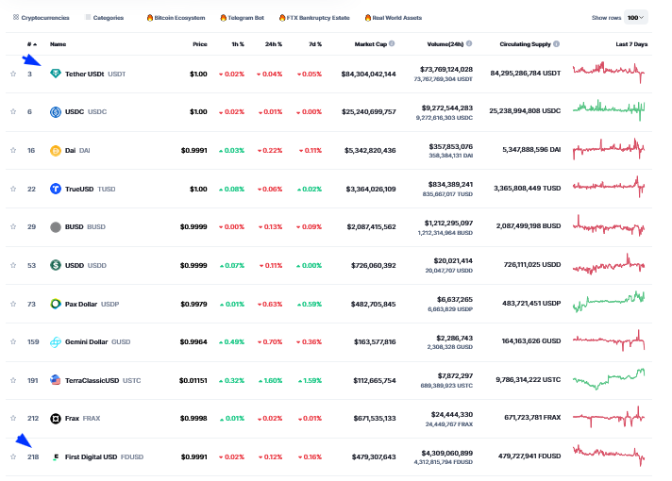Open the TerraClassicUSD coin page link
The width and height of the screenshot is (672, 481).
(x=92, y=380)
